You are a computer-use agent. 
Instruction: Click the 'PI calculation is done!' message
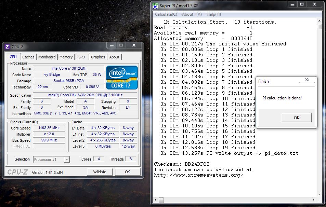(x=282, y=98)
